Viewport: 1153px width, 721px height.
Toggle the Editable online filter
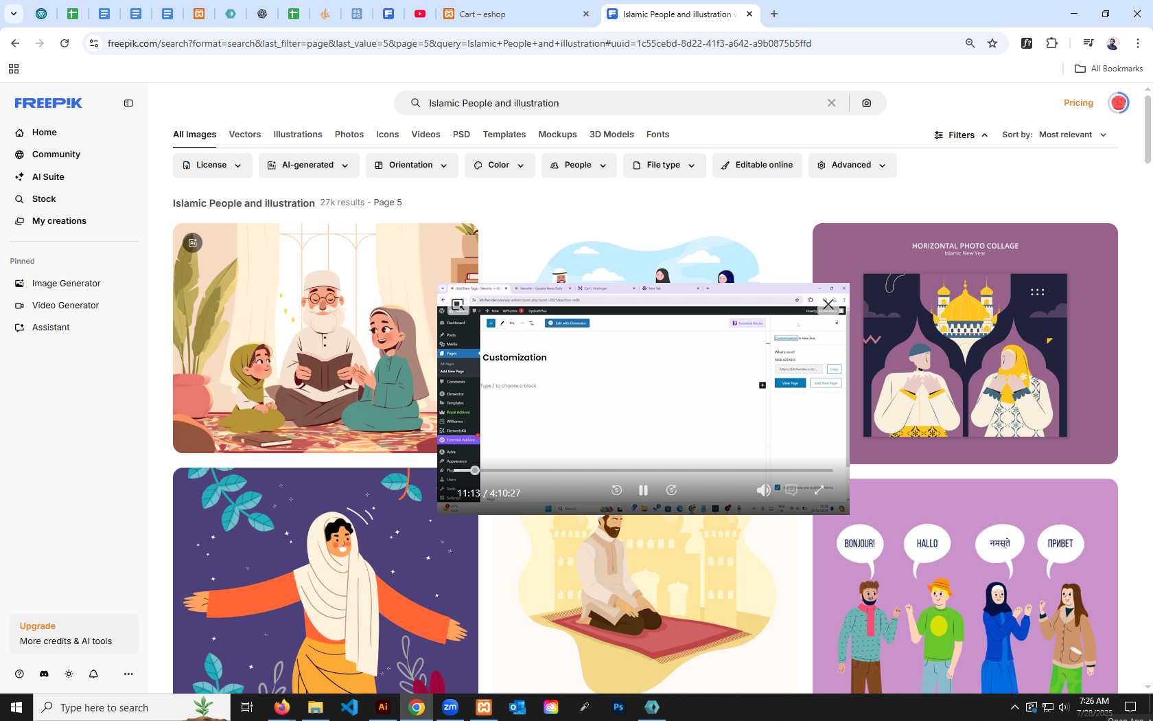pyautogui.click(x=757, y=165)
